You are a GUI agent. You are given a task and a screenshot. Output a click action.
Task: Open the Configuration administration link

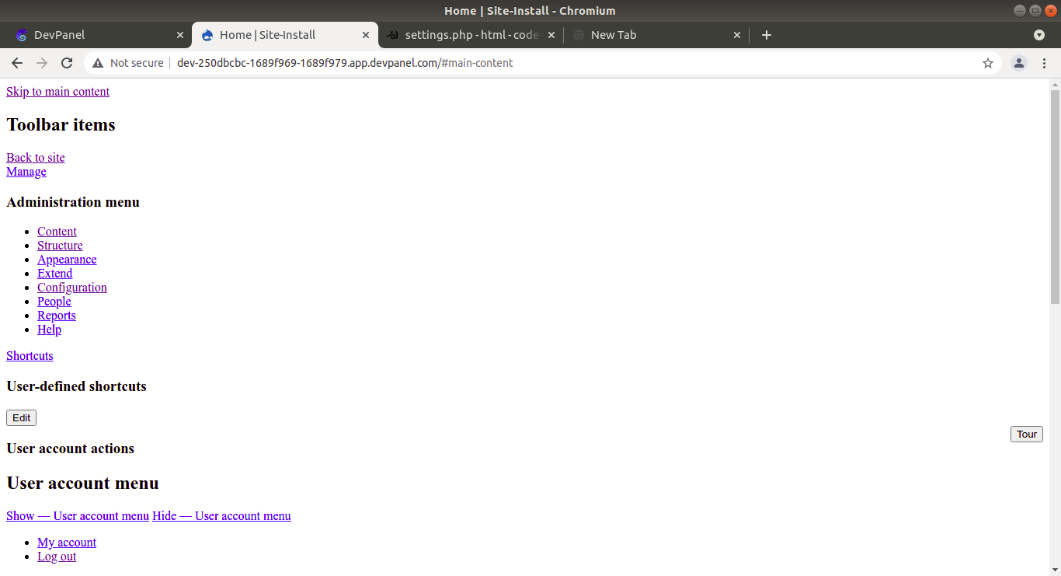[71, 287]
